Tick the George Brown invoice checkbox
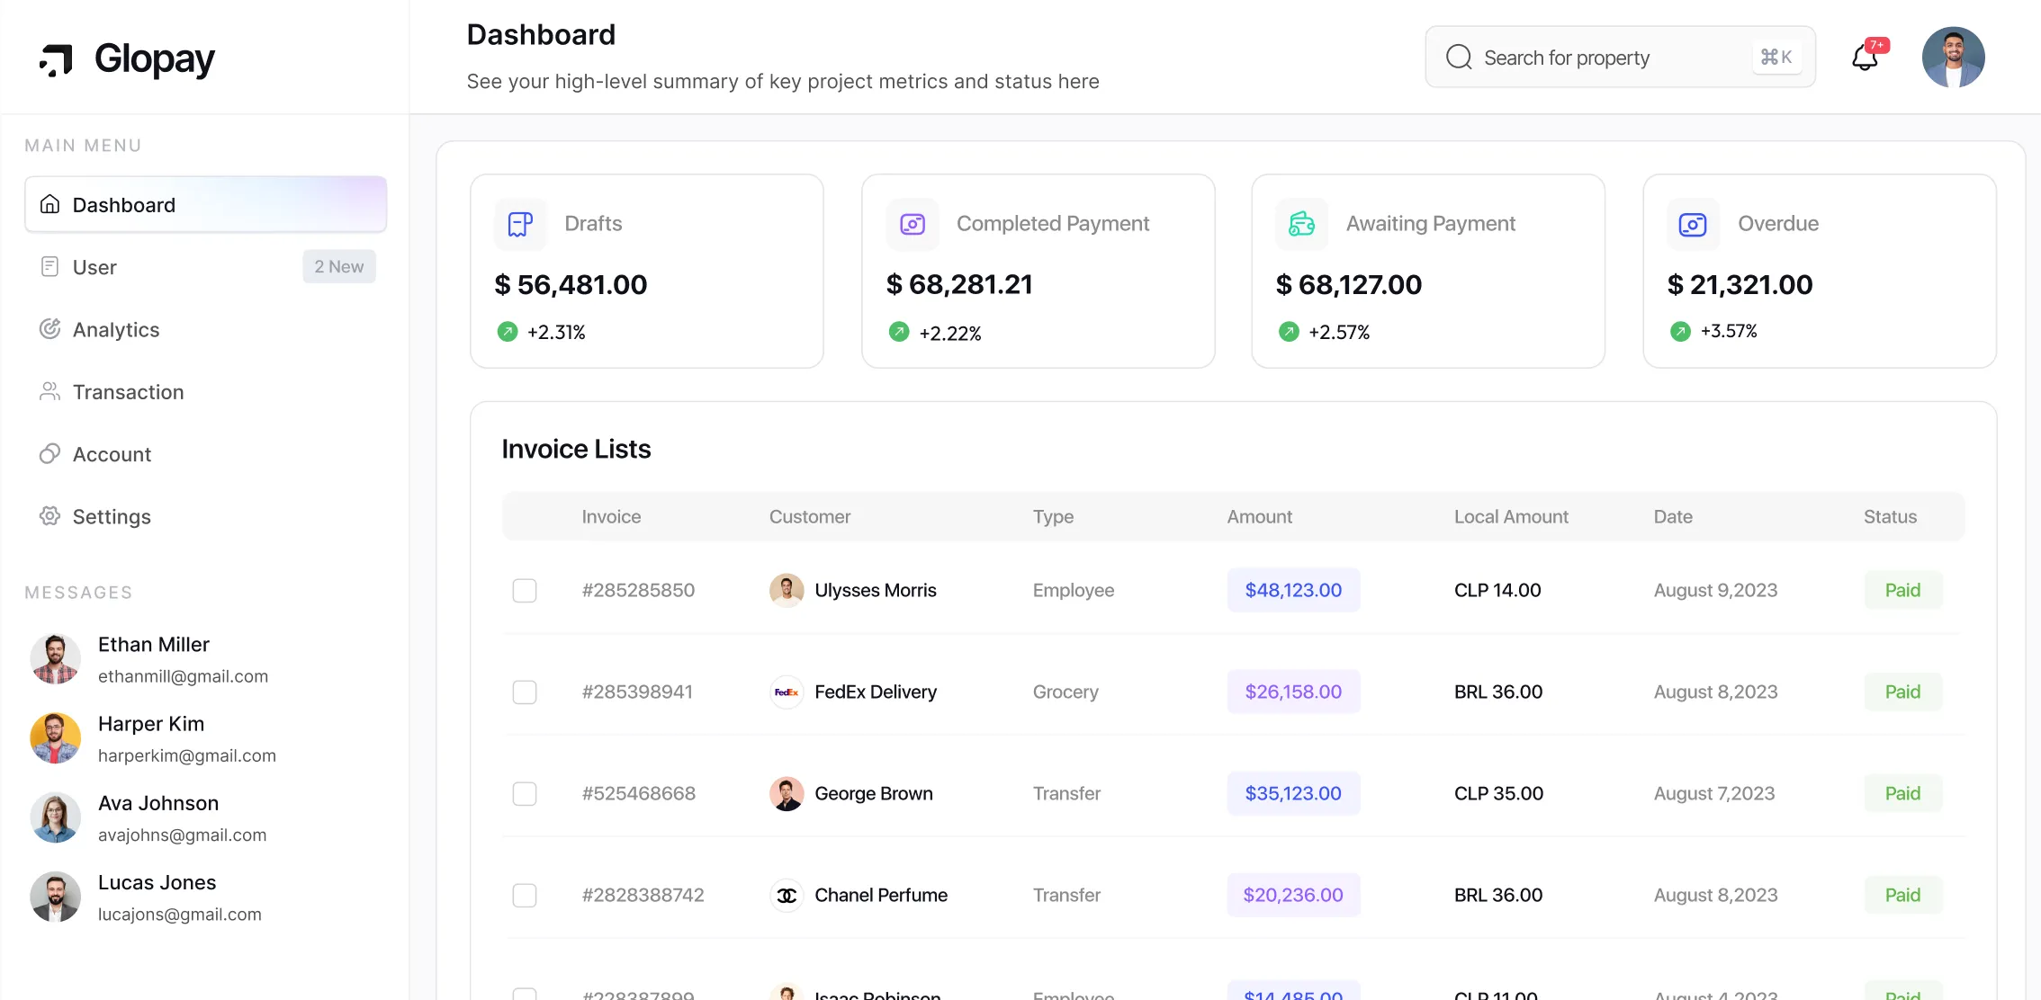This screenshot has width=2041, height=1000. pos(525,794)
